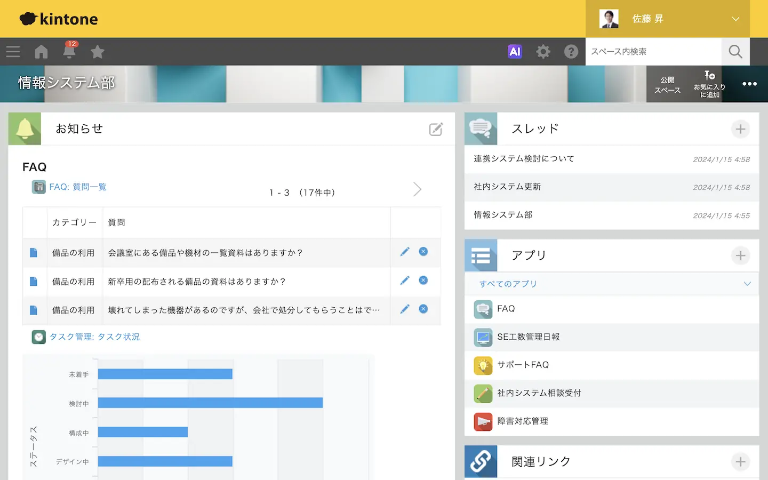Open the hamburger menu in the toolbar
The height and width of the screenshot is (480, 768).
coord(13,52)
